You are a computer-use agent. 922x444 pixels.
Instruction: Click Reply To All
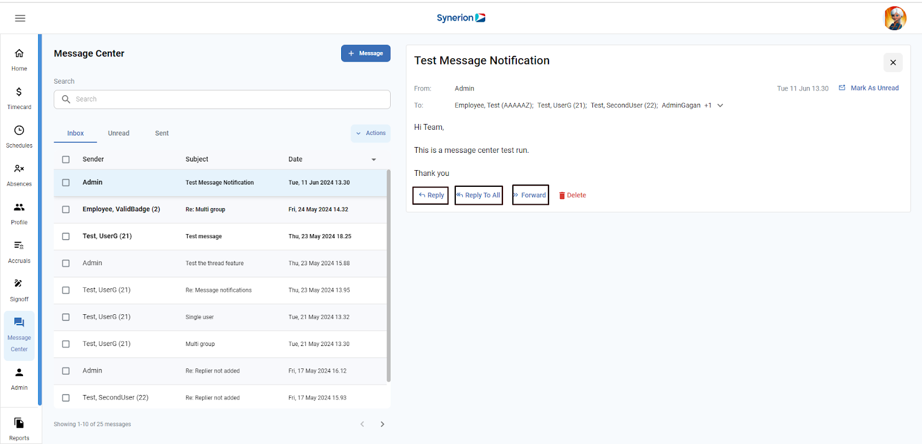tap(478, 195)
